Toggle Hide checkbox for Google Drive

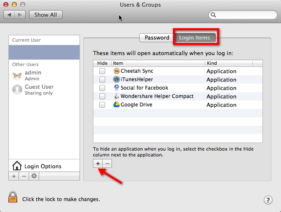tap(102, 105)
